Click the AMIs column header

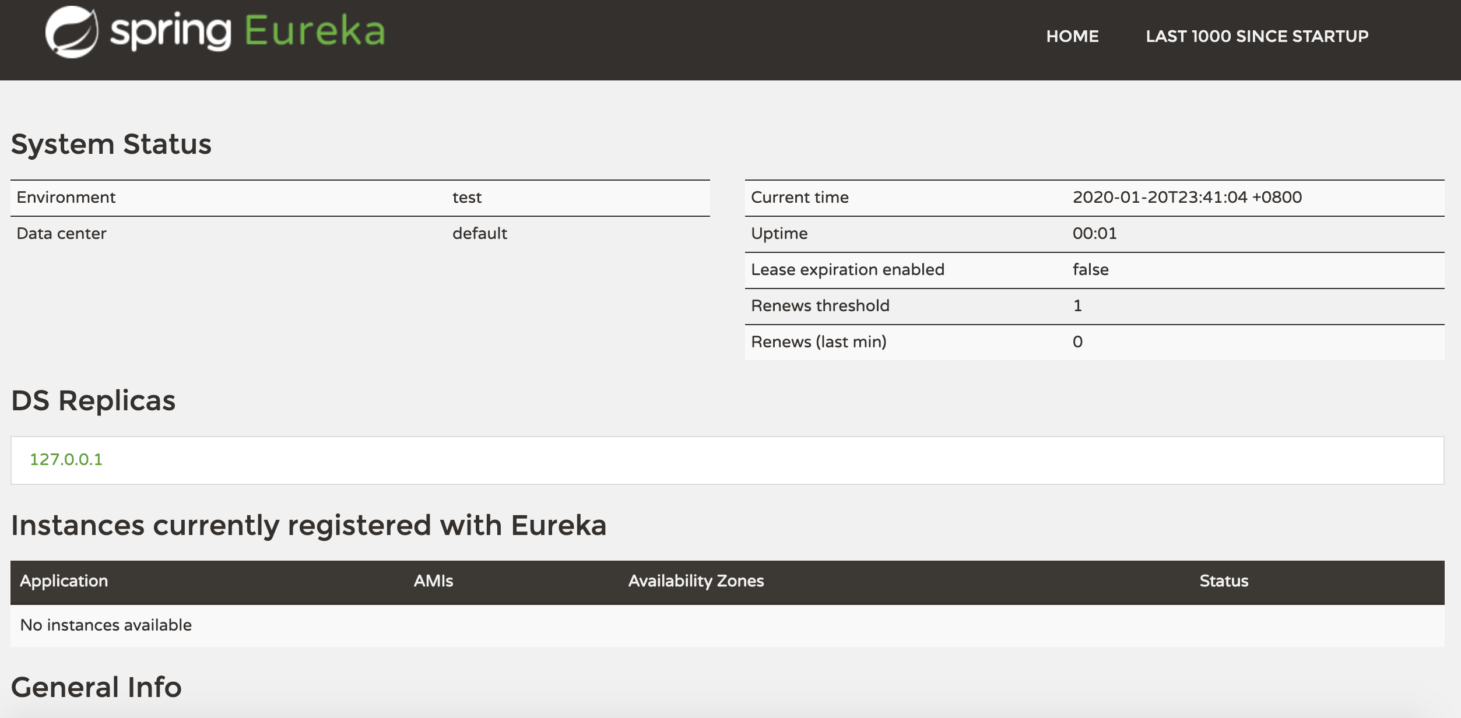[x=433, y=581]
